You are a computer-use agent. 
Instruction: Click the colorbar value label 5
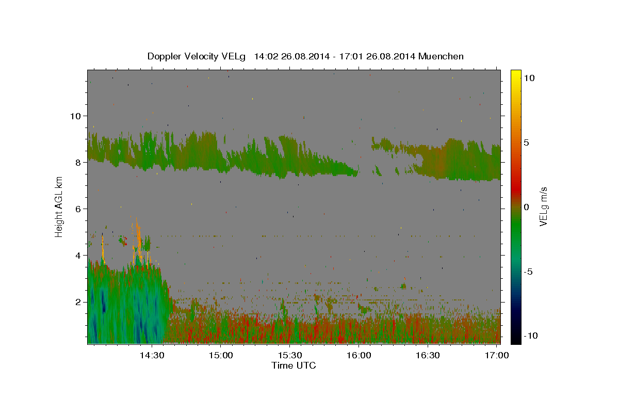(x=526, y=142)
